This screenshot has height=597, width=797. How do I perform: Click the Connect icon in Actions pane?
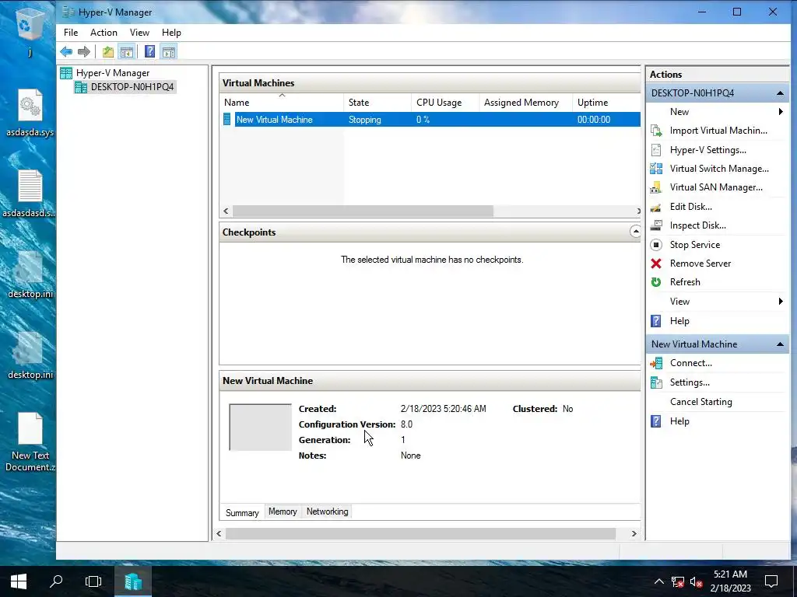(656, 363)
